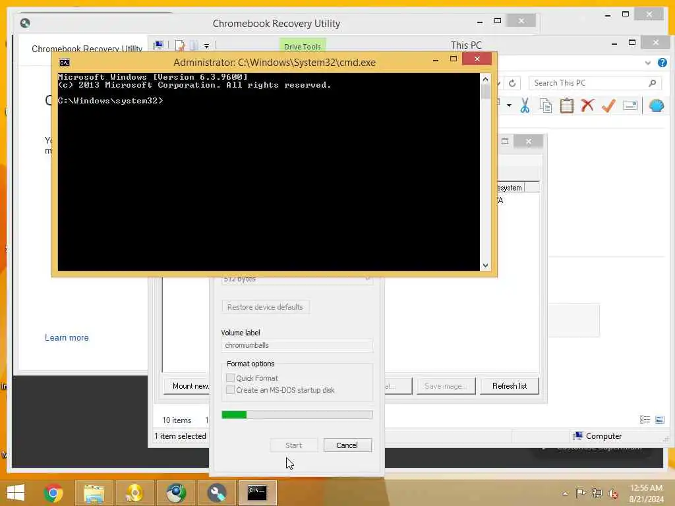Click the red X Delete icon in This PC toolbar
This screenshot has width=675, height=506.
(x=587, y=105)
